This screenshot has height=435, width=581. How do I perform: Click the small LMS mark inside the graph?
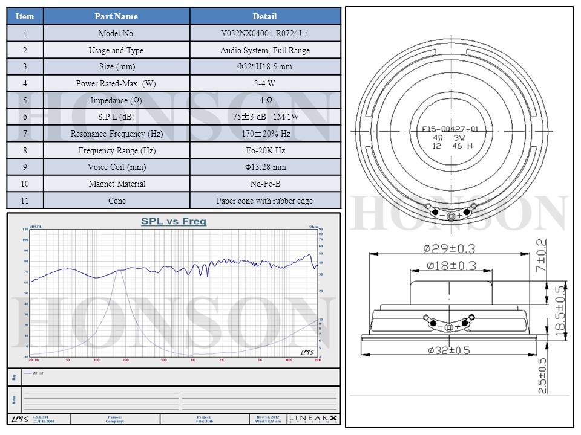click(x=307, y=351)
